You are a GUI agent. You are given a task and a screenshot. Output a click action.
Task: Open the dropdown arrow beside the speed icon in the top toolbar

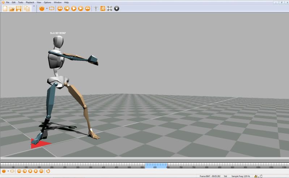[x=47, y=8]
